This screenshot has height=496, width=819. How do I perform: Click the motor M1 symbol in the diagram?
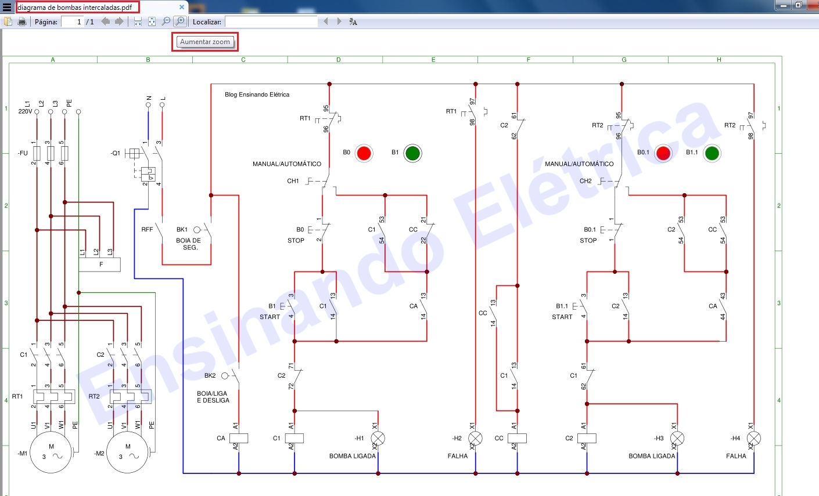(x=51, y=451)
